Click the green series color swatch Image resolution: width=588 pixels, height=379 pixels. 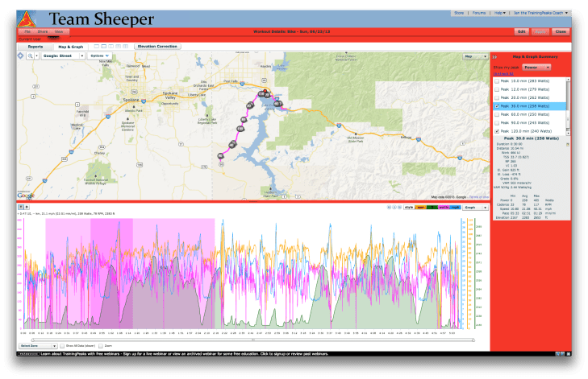click(x=432, y=208)
